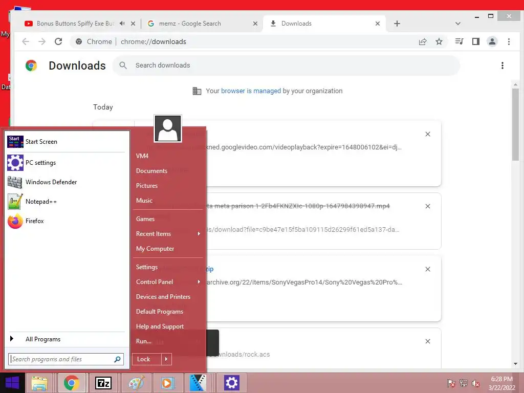Remove the rock.acs download entry
Image resolution: width=524 pixels, height=393 pixels.
(428, 341)
